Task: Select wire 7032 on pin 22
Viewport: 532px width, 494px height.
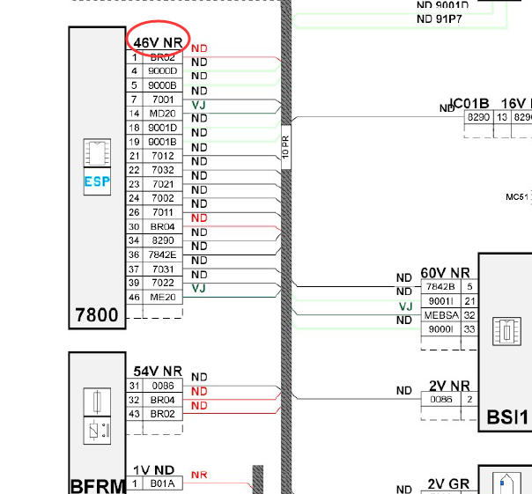Action: coord(163,170)
